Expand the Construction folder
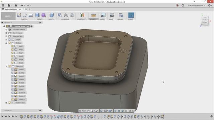This screenshot has height=120, width=214. tap(6, 103)
